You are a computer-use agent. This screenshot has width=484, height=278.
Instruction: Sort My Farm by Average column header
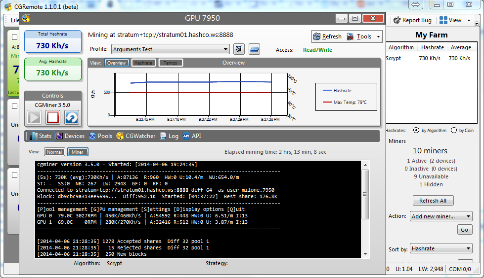click(461, 47)
